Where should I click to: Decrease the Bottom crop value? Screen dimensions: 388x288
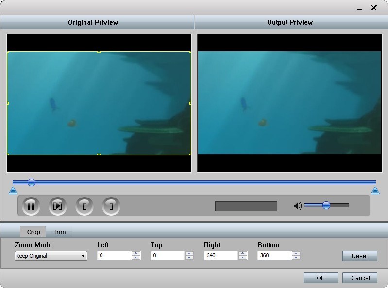296,258
